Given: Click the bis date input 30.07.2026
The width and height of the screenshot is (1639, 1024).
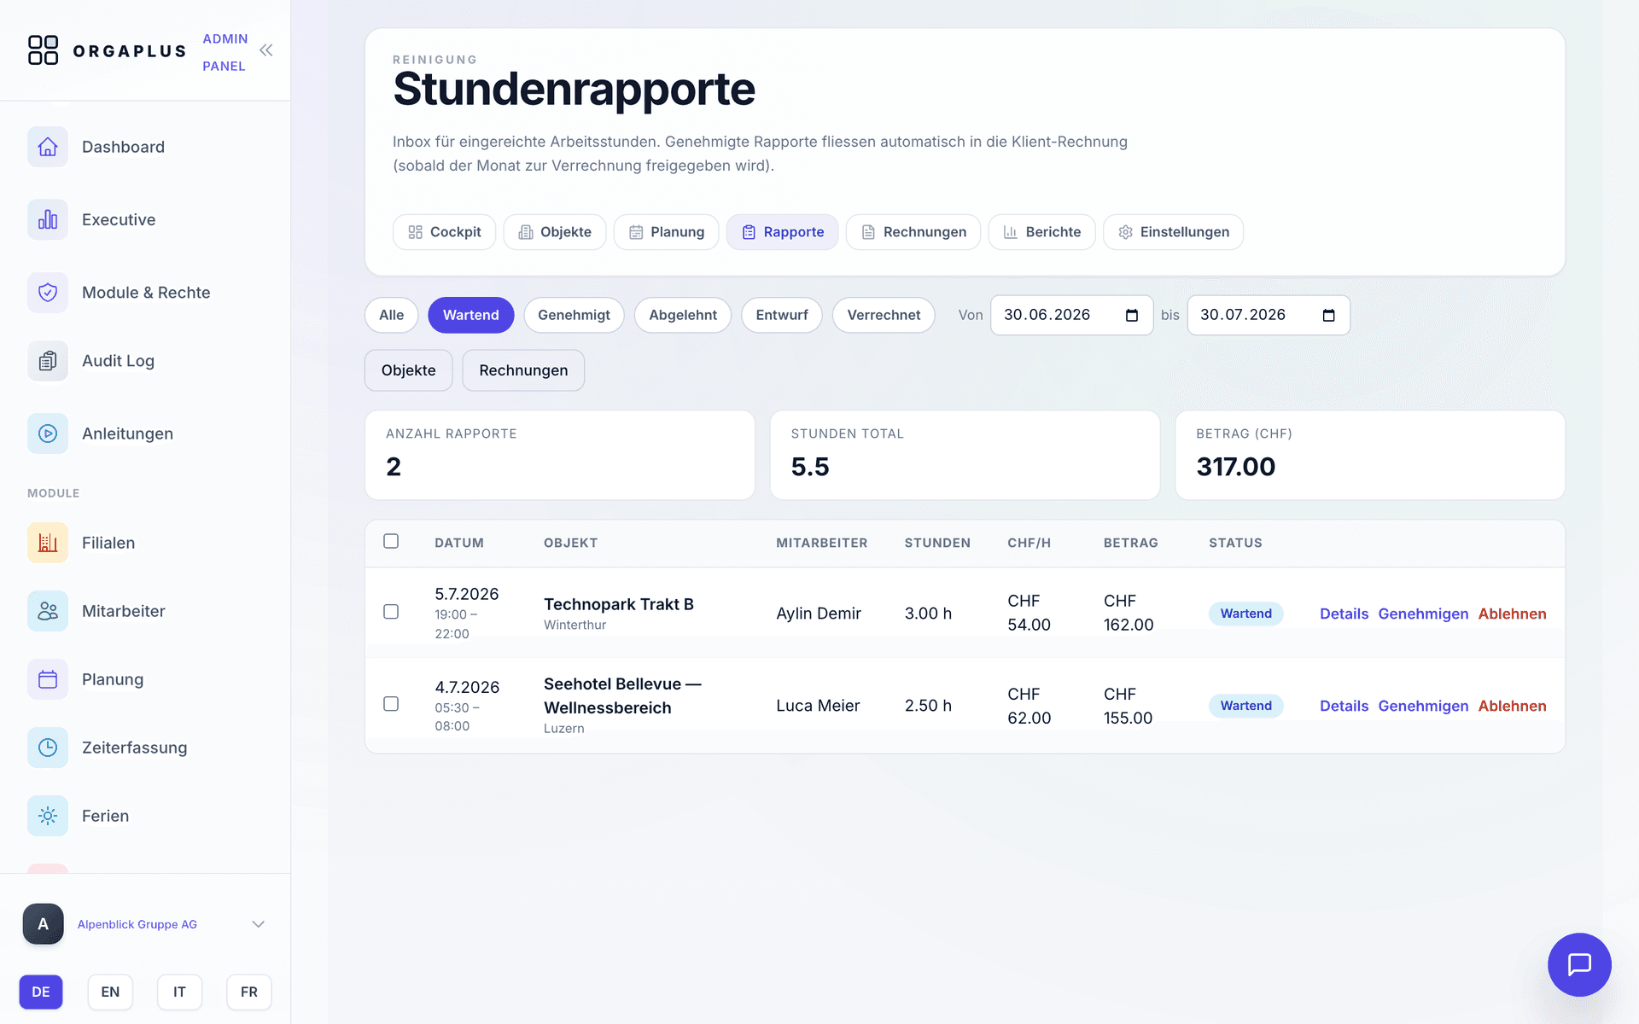Looking at the screenshot, I should coord(1269,316).
